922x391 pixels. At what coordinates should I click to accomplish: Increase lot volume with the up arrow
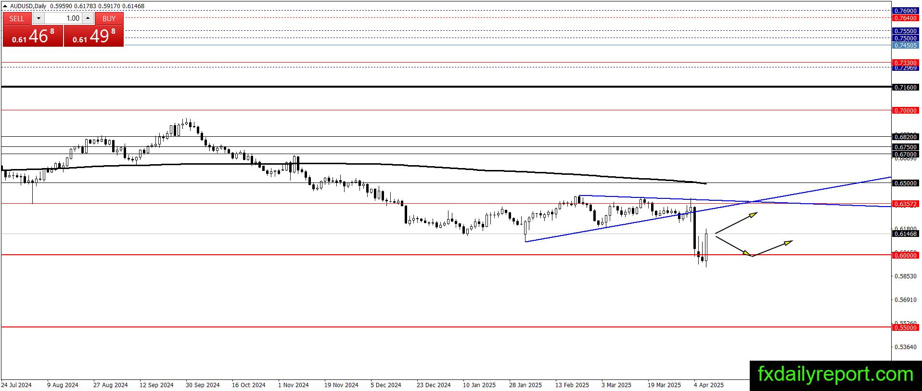88,18
